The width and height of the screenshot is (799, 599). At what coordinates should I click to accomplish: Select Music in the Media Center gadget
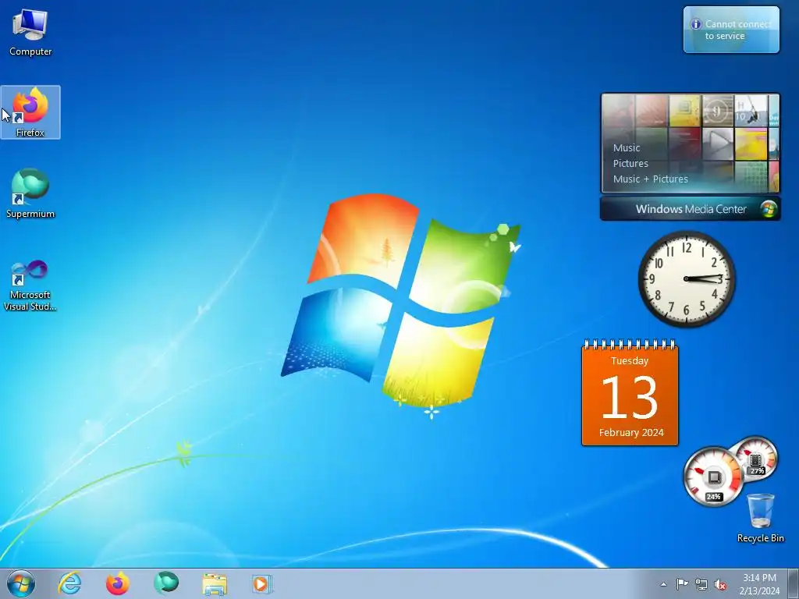click(627, 147)
